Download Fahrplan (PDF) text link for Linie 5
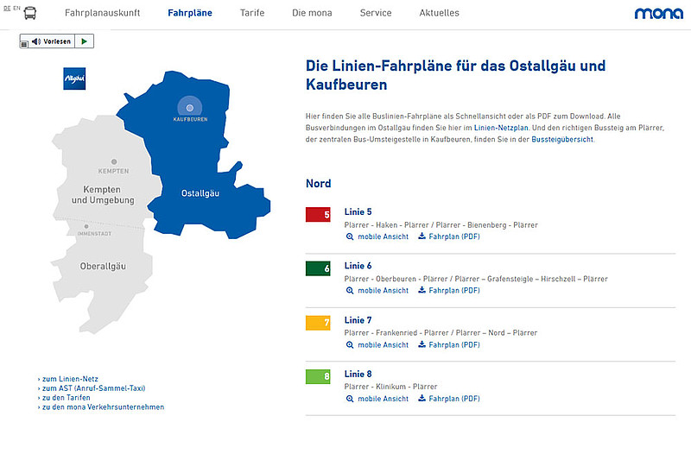The image size is (691, 460). pyautogui.click(x=454, y=236)
